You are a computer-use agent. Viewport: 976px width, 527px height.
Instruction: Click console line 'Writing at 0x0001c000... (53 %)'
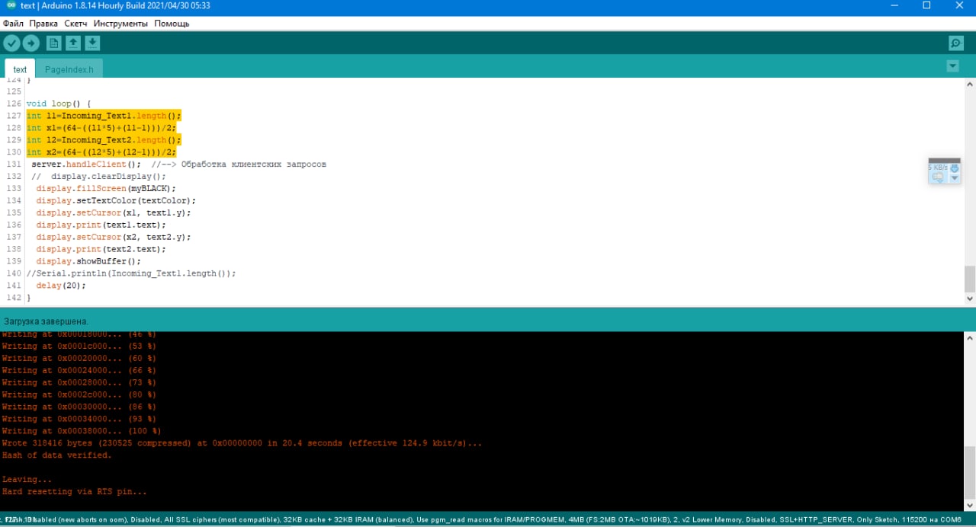(x=79, y=347)
